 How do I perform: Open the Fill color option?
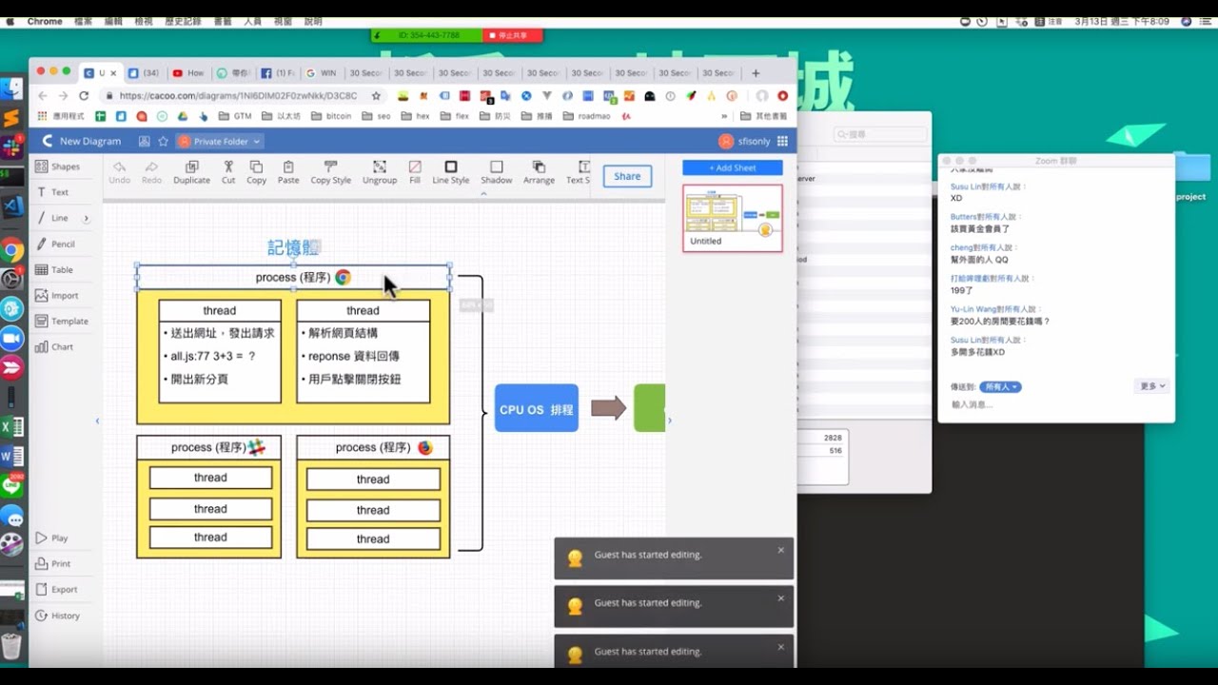415,172
